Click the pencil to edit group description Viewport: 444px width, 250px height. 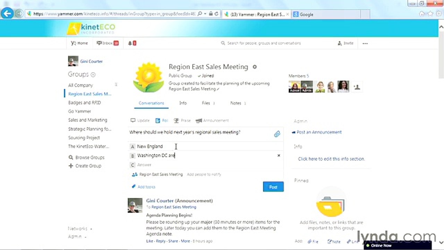point(218,89)
